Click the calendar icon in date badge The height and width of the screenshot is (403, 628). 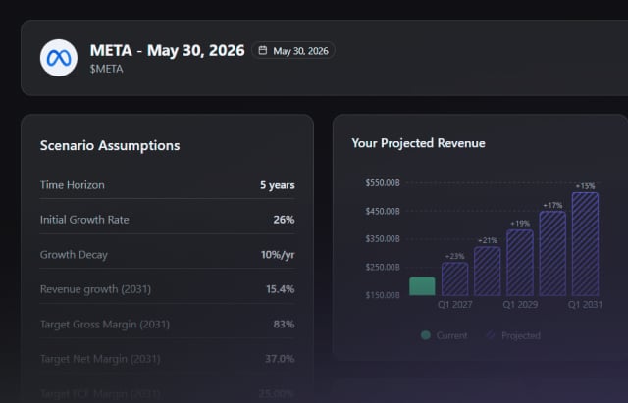[x=263, y=50]
